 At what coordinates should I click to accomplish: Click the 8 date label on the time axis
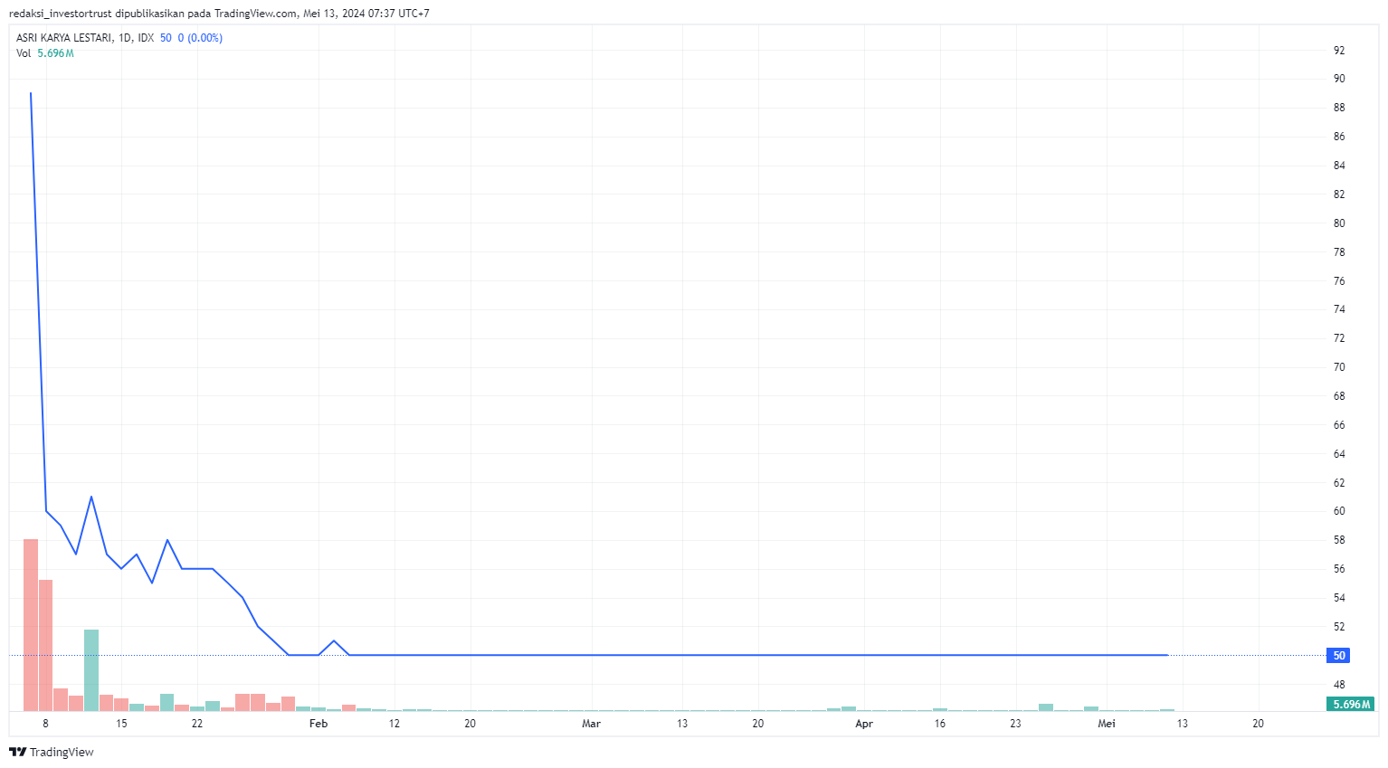coord(45,724)
